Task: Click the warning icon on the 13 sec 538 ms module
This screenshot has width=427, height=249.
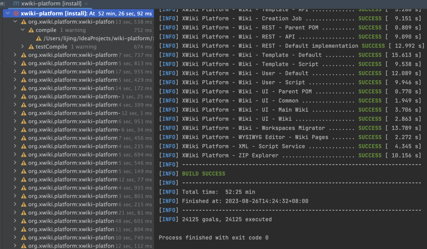Action: click(x=24, y=22)
